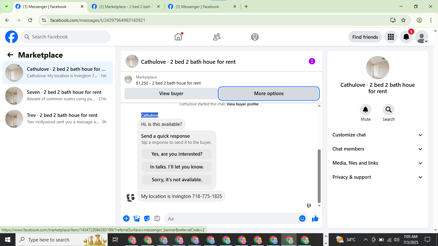438x246 pixels.
Task: Open the GIF picker icon
Action: pos(157,218)
